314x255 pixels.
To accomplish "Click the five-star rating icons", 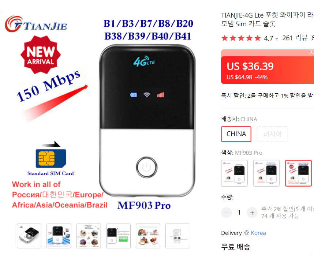I will [x=241, y=38].
